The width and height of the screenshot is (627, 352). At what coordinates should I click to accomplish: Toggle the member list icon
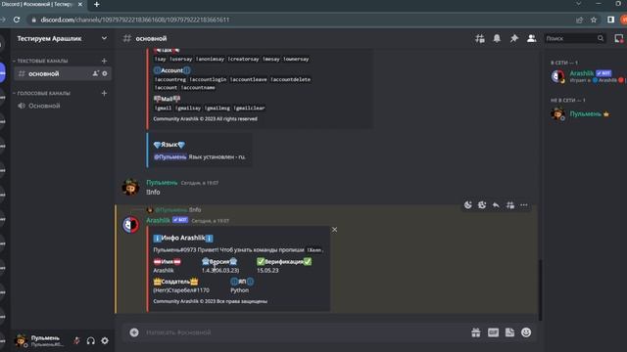pos(531,38)
